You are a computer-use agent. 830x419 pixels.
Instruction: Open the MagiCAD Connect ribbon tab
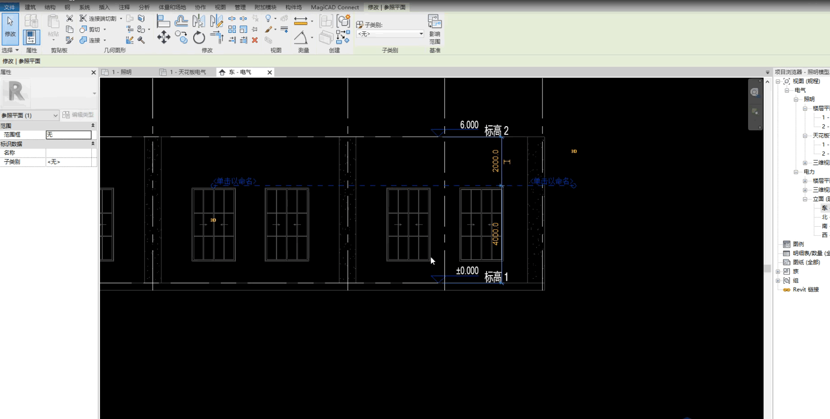pyautogui.click(x=335, y=7)
